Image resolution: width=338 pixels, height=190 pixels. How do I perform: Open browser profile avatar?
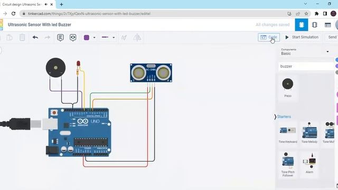333,14
